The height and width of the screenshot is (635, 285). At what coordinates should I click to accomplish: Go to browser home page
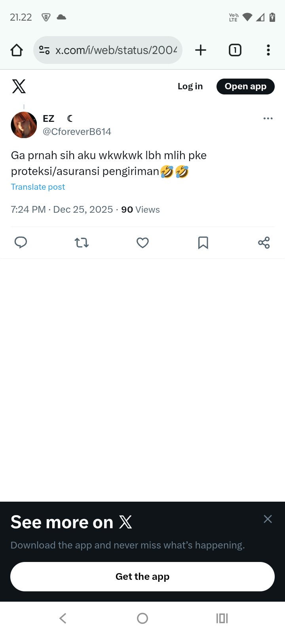click(x=17, y=50)
